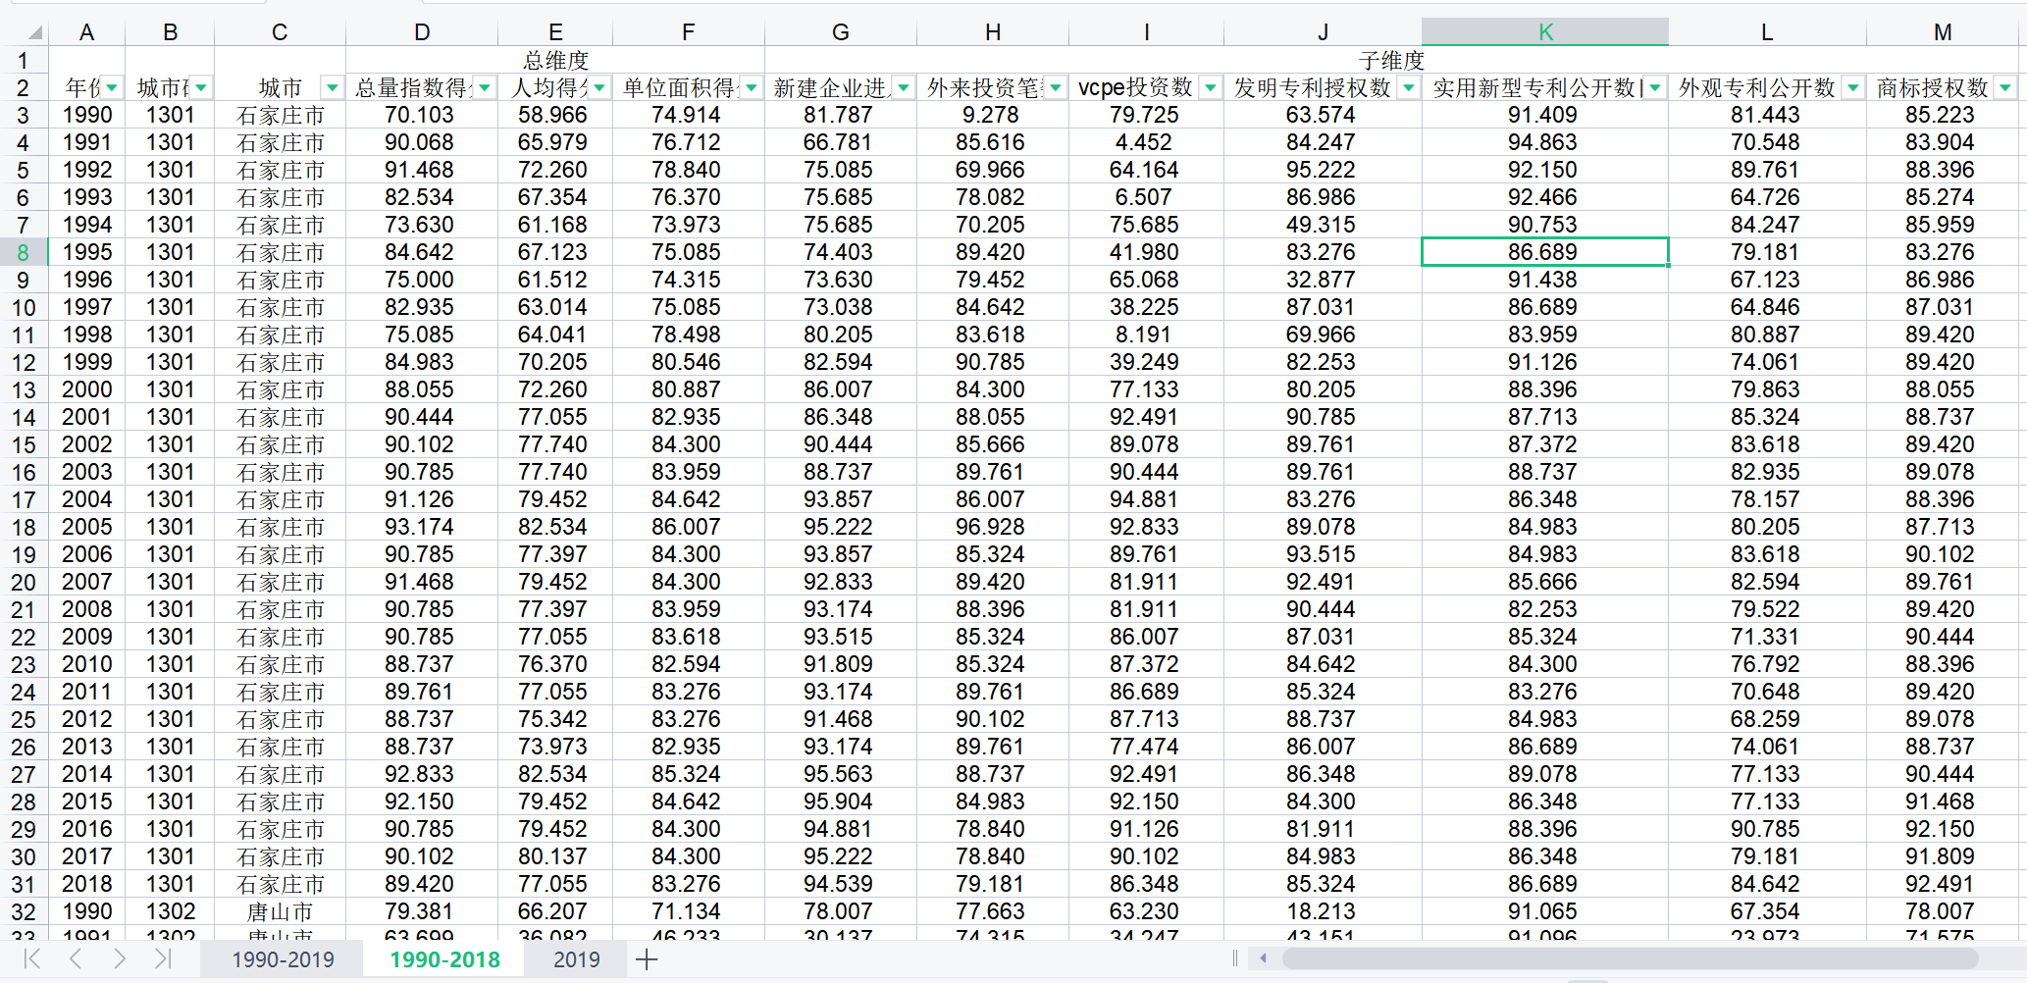This screenshot has height=983, width=2027.
Task: Click the horizontal scrollbar thumb
Action: point(1629,958)
